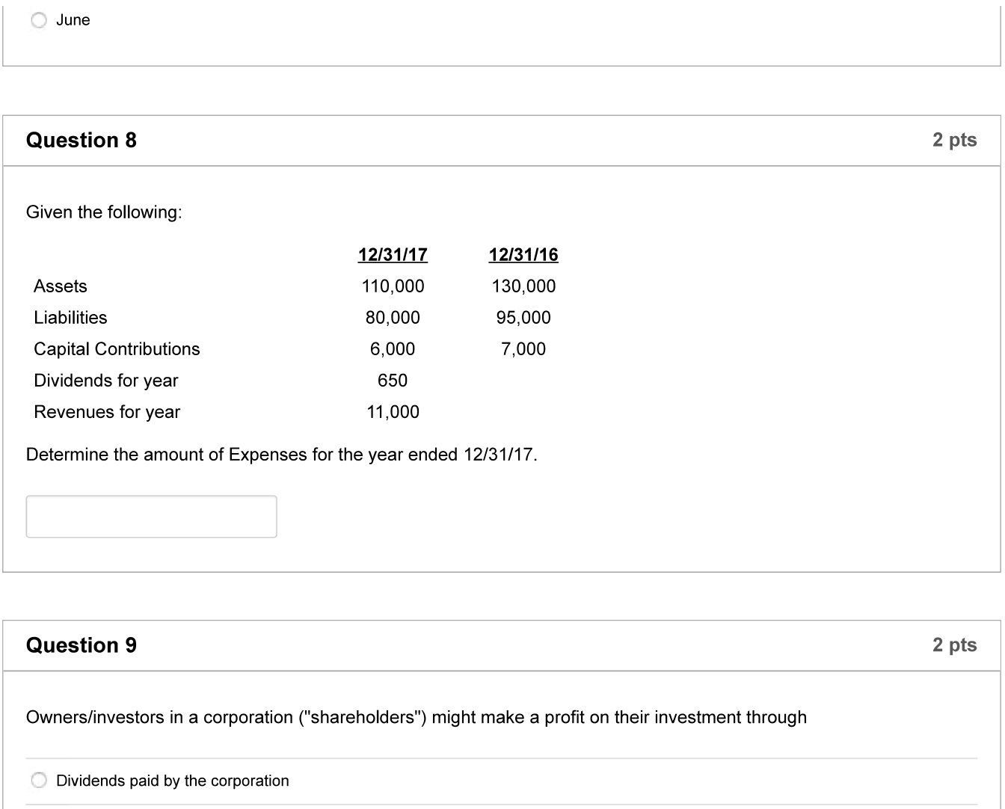1005x809 pixels.
Task: Click the '2 pts' label on Question 9
Action: pos(954,646)
